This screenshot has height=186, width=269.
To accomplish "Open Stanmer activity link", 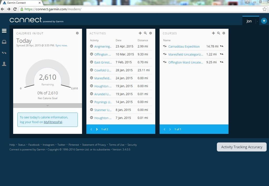I will [x=103, y=110].
